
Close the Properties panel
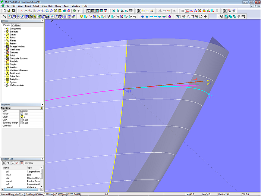tap(42, 105)
